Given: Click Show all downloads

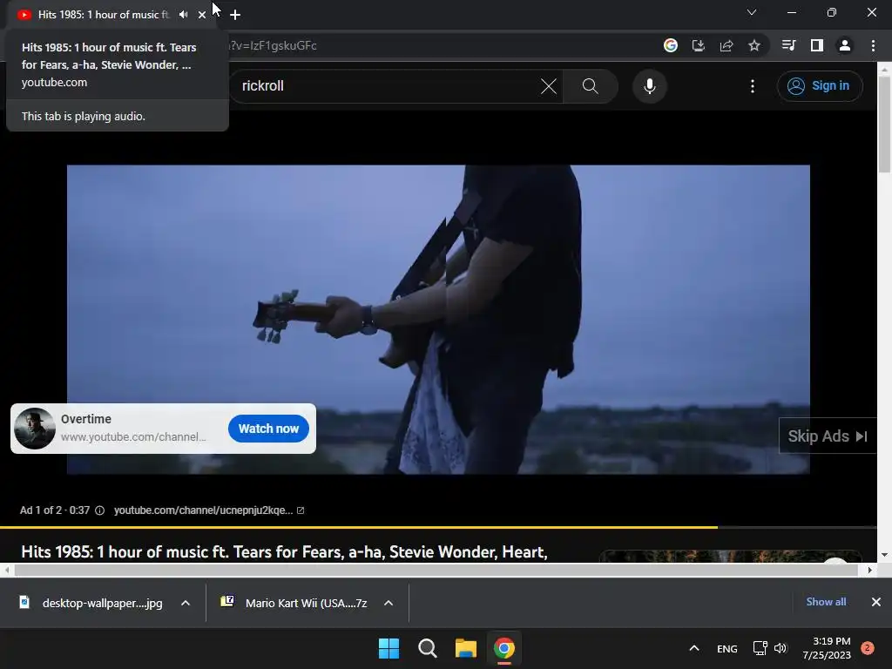Looking at the screenshot, I should (826, 602).
